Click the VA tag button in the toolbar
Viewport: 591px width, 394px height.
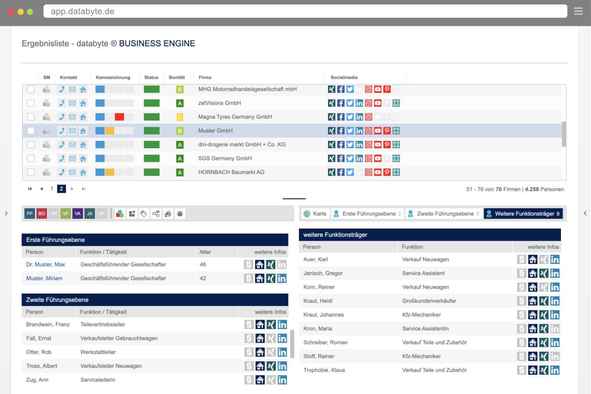click(x=78, y=214)
